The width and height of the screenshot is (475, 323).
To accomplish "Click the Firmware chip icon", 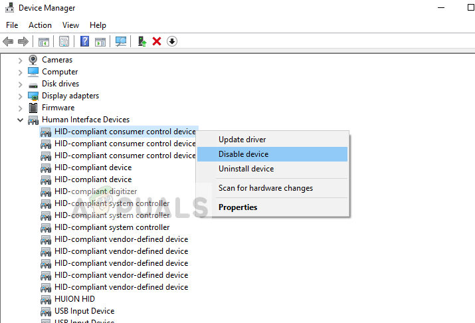I will click(x=33, y=108).
